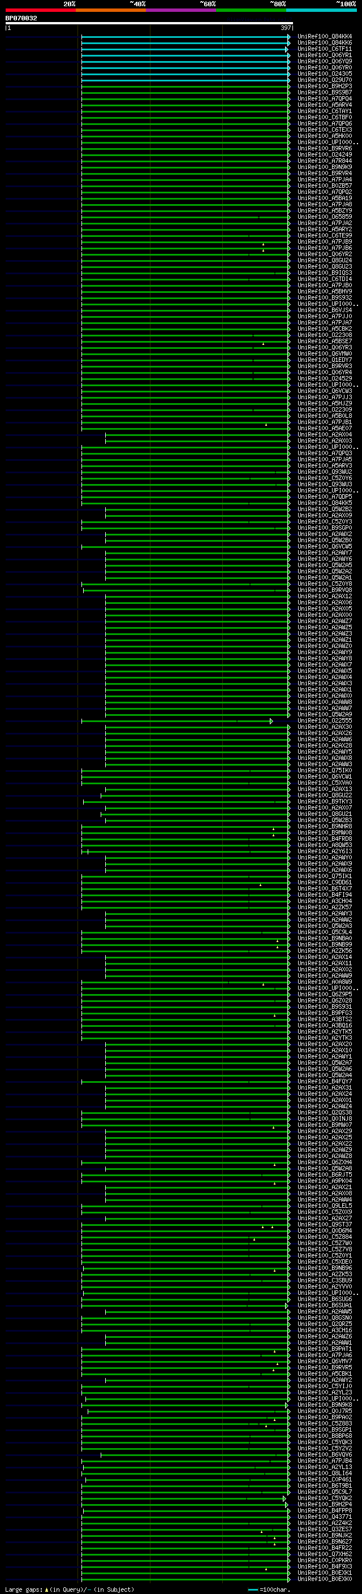Screen dimensions: 362x1594
Task: Click hit label UniRef100_B9S9B7
Action: (x=324, y=92)
